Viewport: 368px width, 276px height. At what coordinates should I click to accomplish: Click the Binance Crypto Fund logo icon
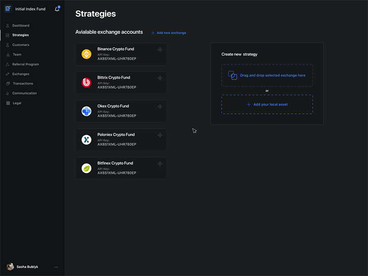86,54
